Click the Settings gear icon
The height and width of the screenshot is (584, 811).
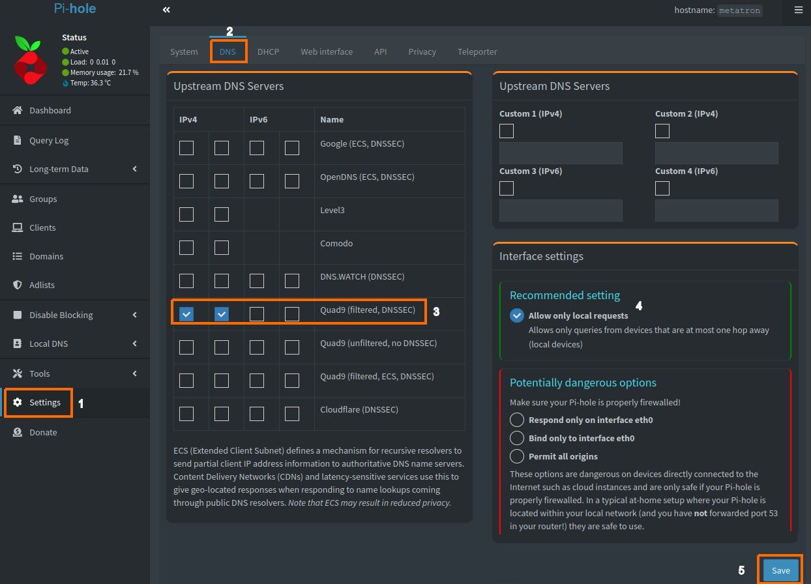(18, 402)
